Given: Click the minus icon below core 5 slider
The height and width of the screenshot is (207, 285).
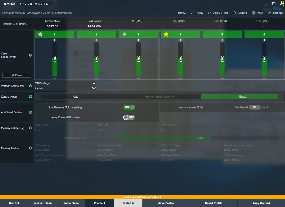Looking at the screenshot, I should tap(222, 78).
